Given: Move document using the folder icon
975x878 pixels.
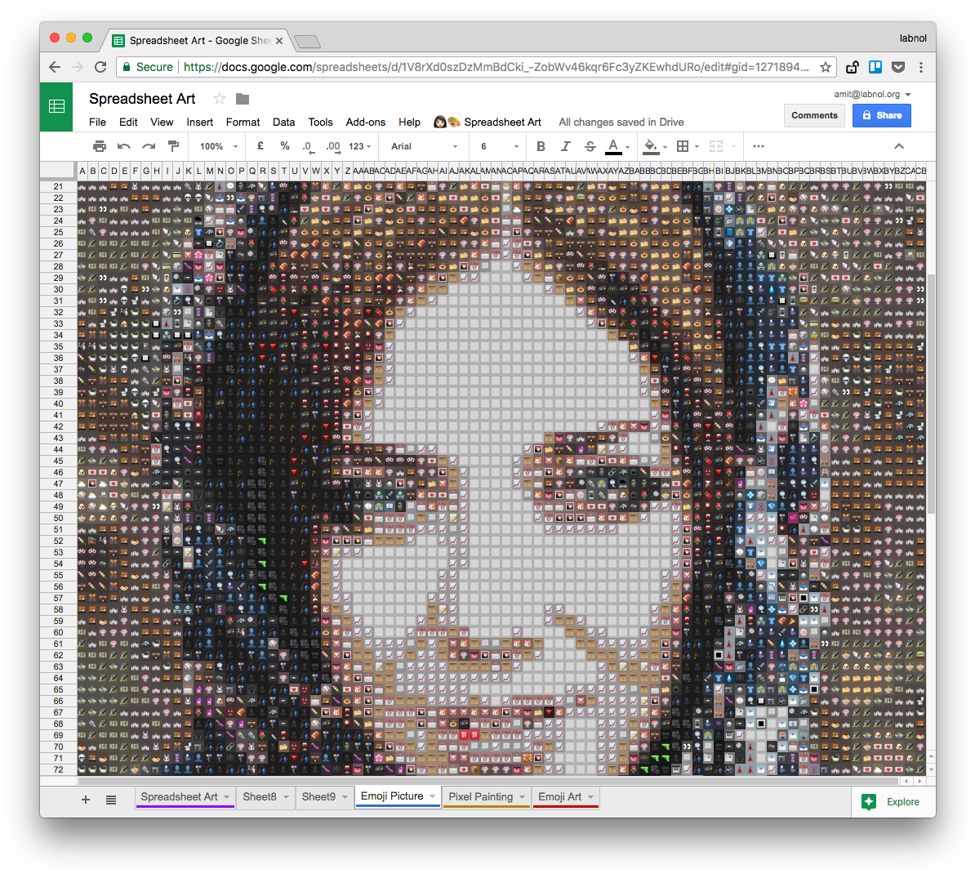Looking at the screenshot, I should click(x=243, y=99).
